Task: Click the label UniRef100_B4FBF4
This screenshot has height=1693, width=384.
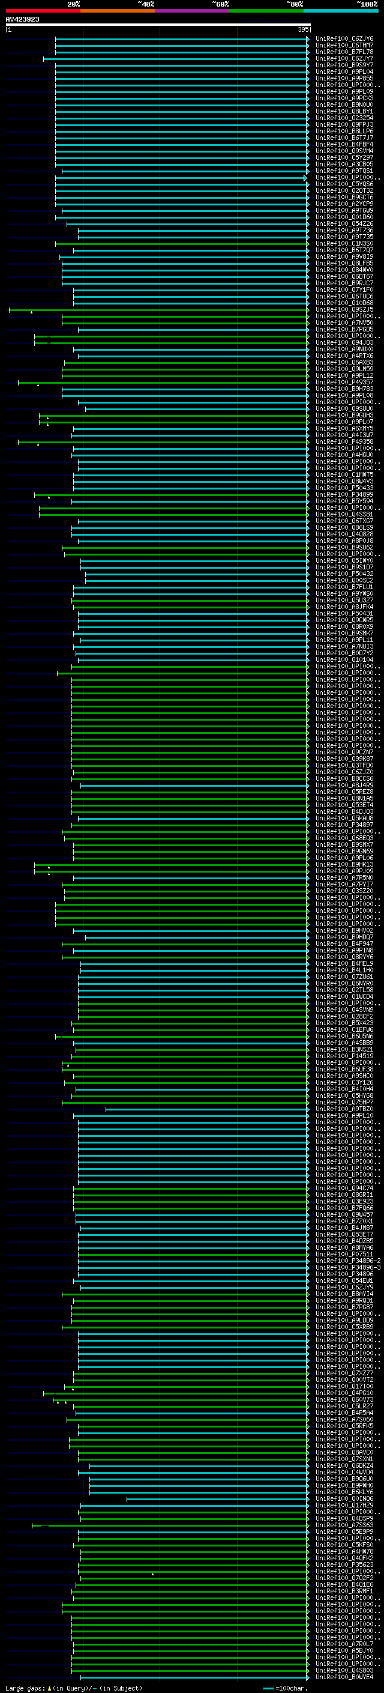Action: pyautogui.click(x=344, y=145)
